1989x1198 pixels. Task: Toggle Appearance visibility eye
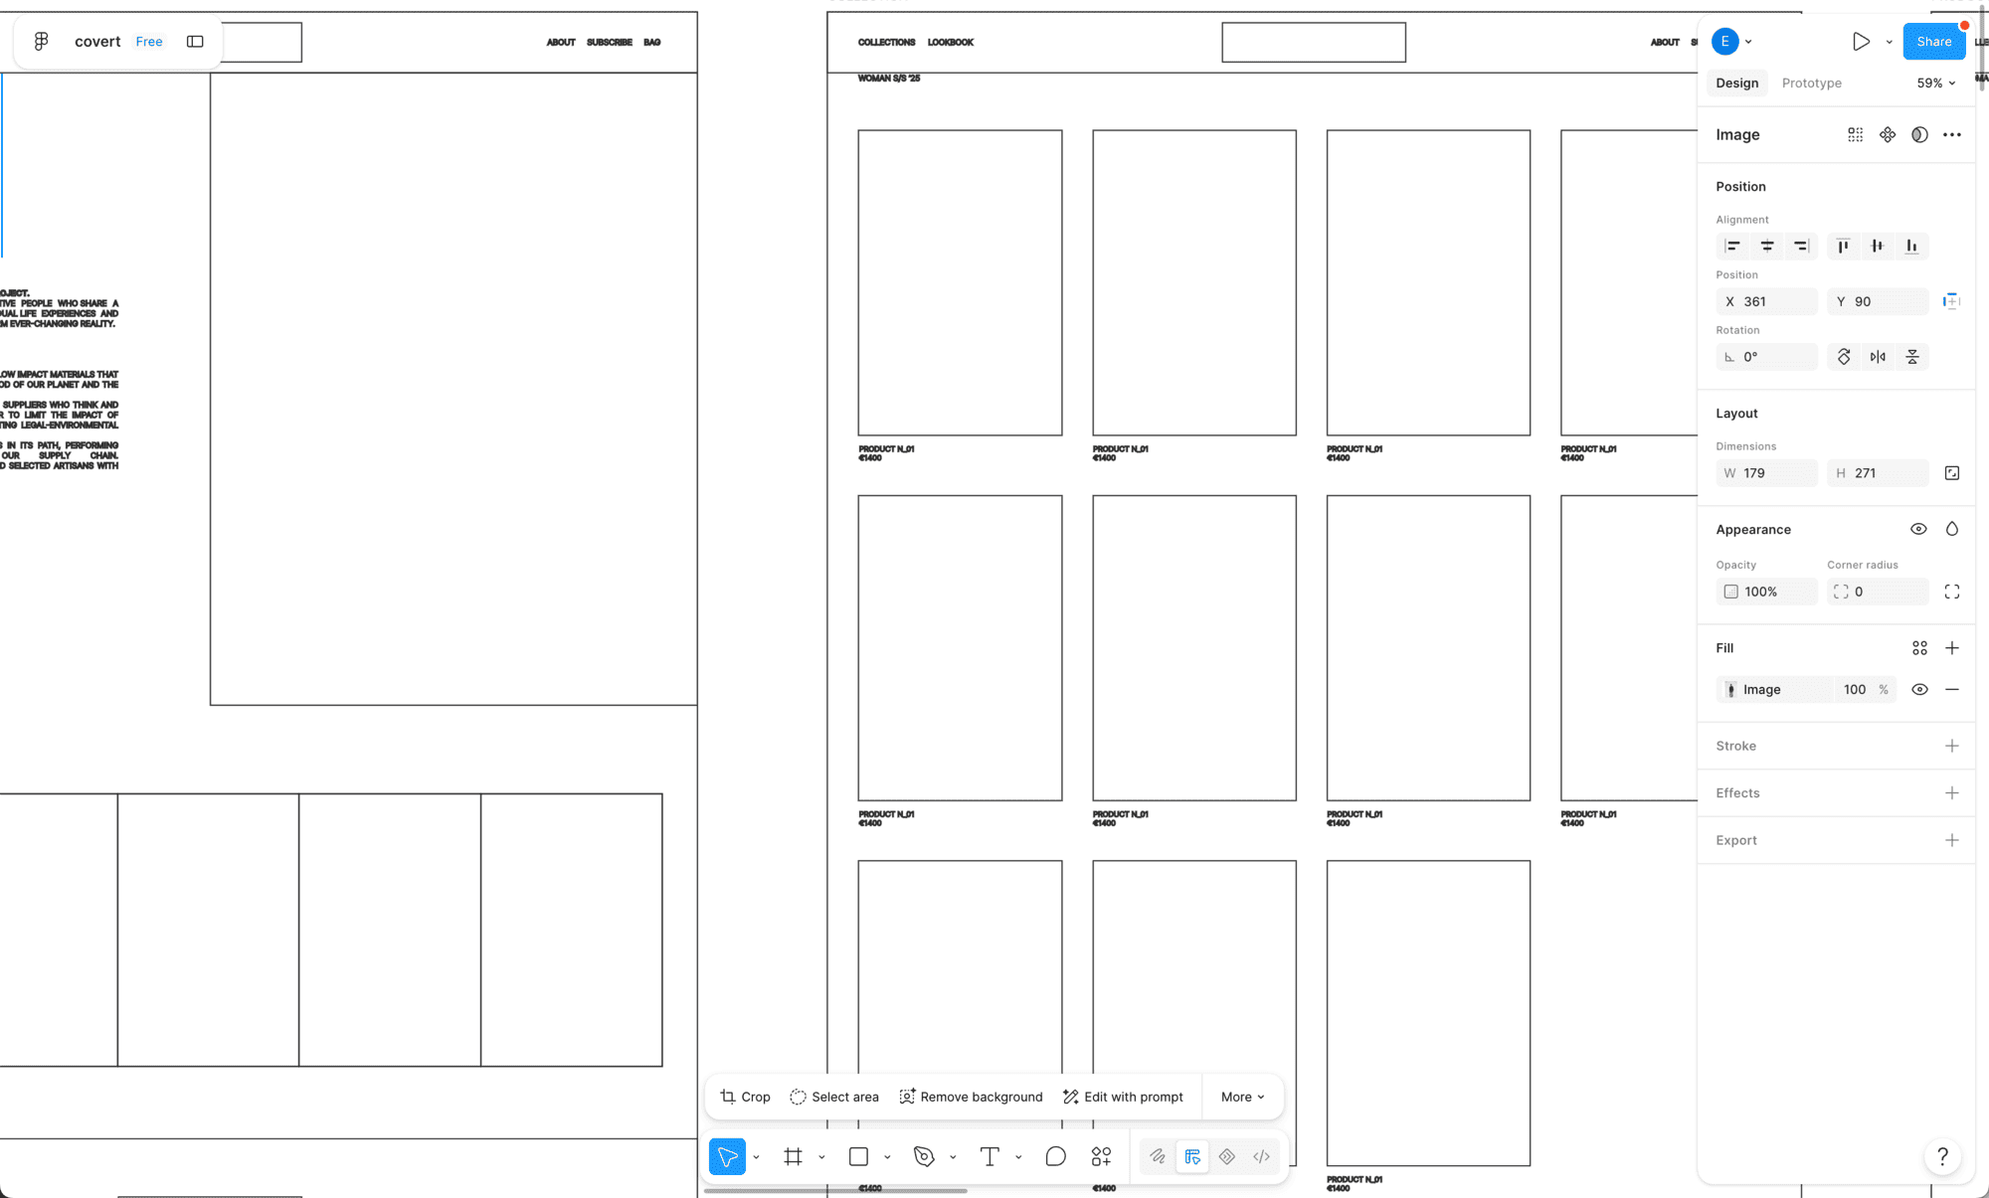click(x=1918, y=529)
